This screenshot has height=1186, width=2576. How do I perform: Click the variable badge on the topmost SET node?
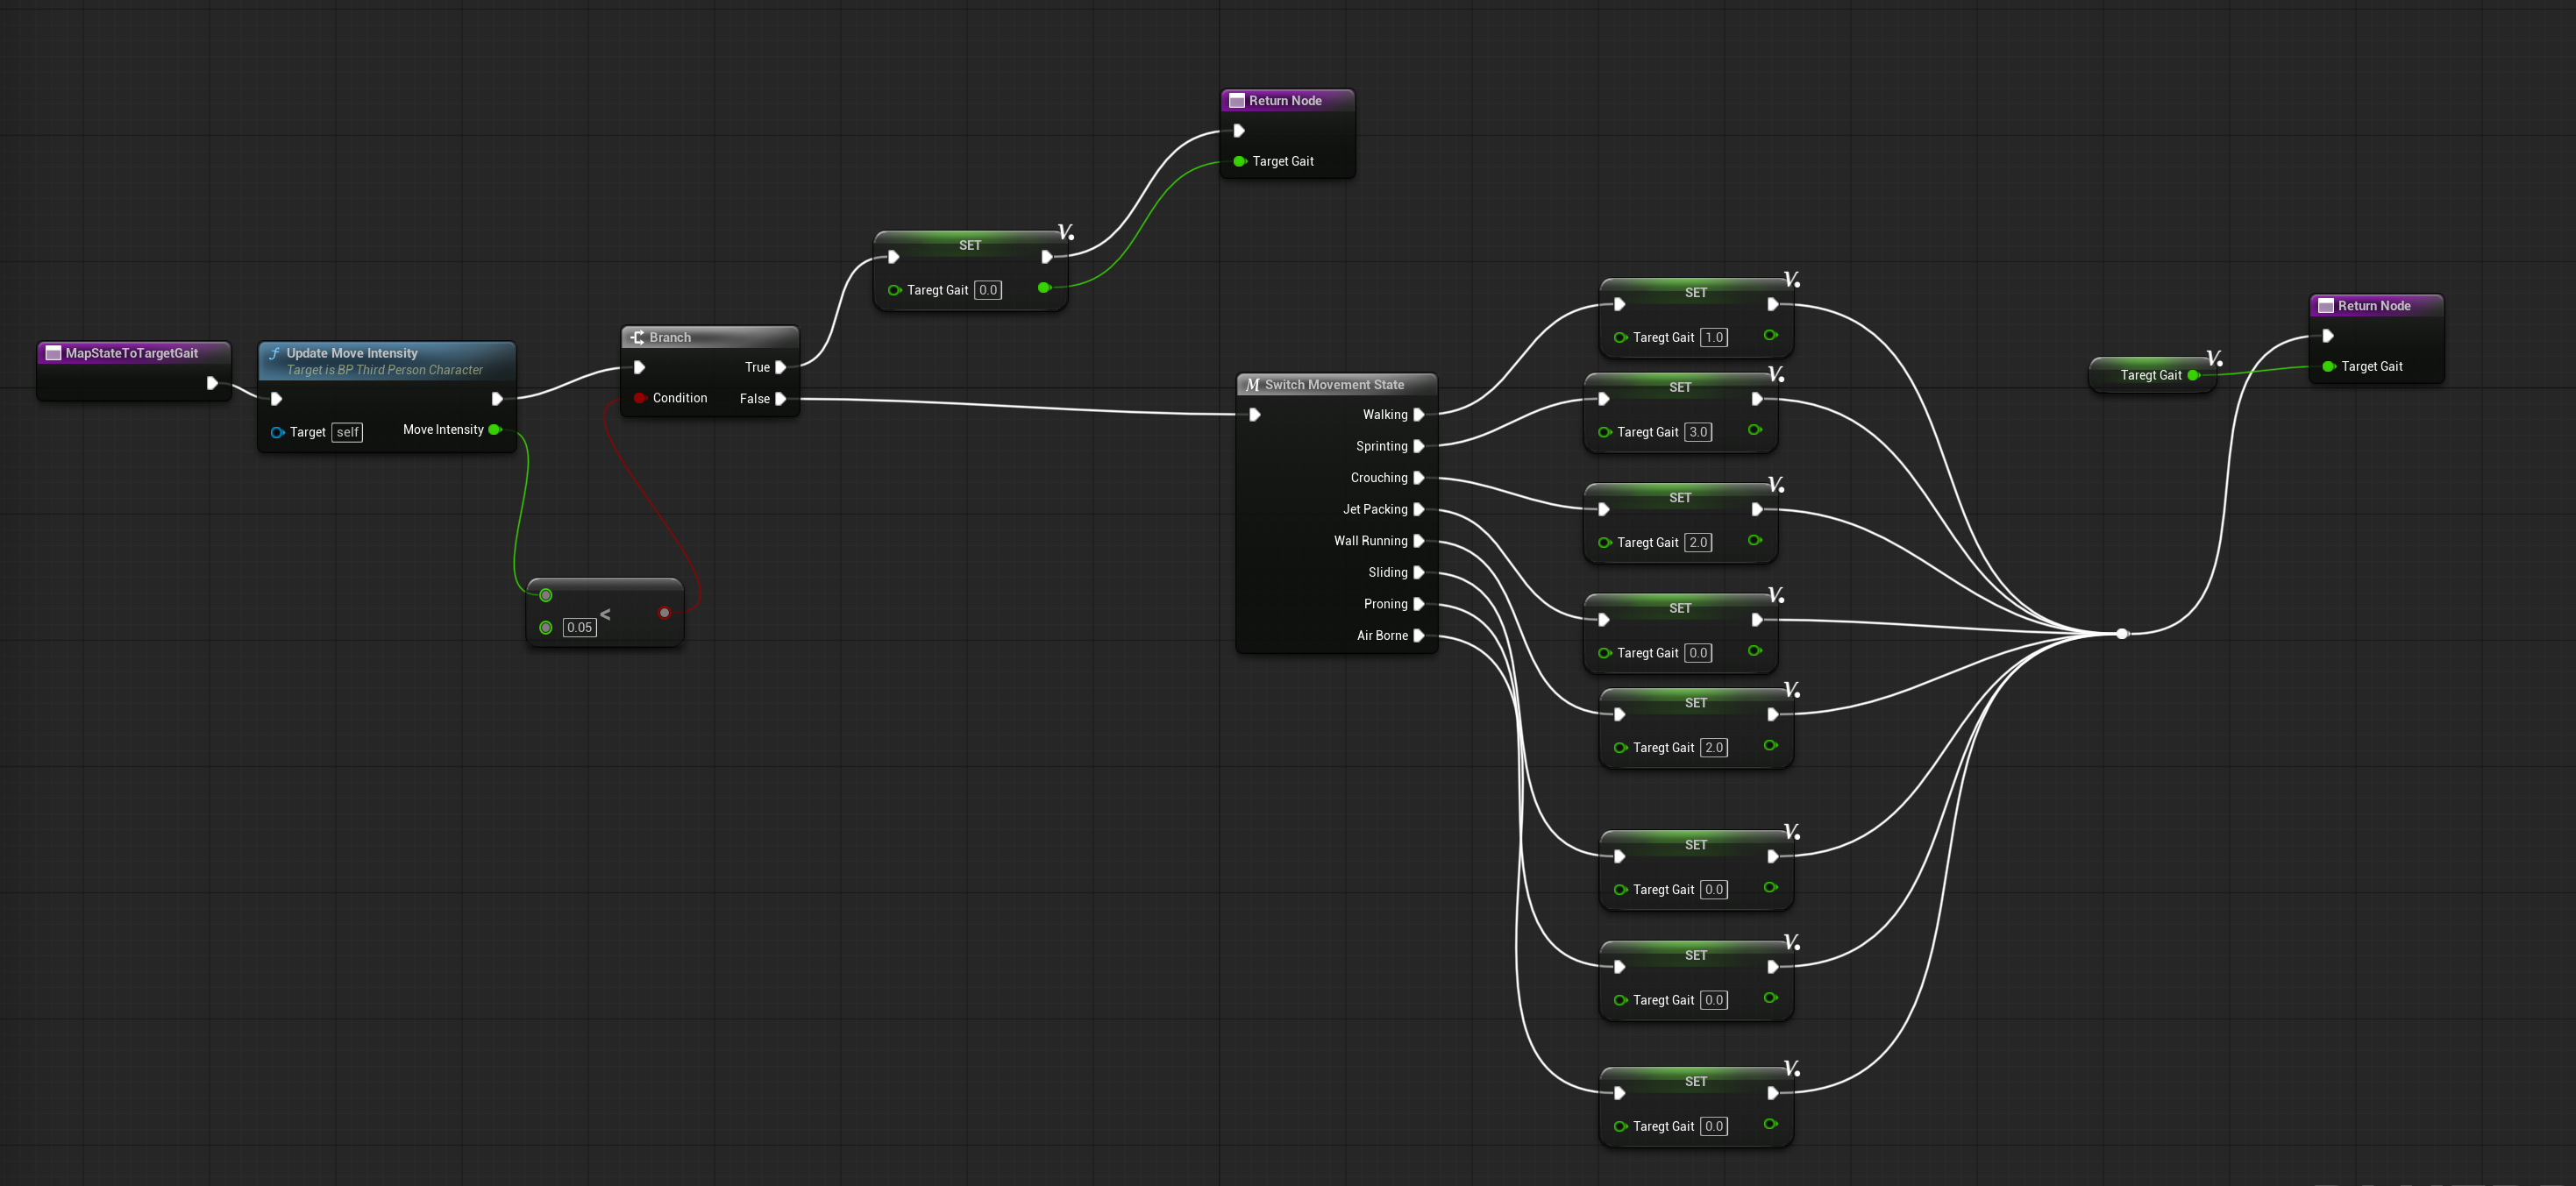(x=1064, y=234)
